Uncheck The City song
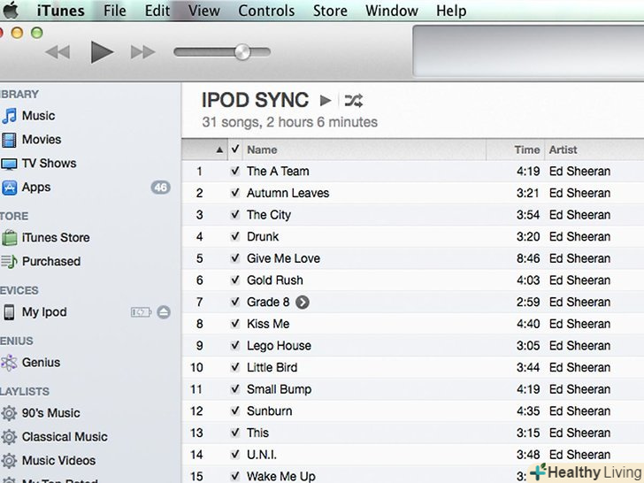The height and width of the screenshot is (483, 644). pos(235,215)
